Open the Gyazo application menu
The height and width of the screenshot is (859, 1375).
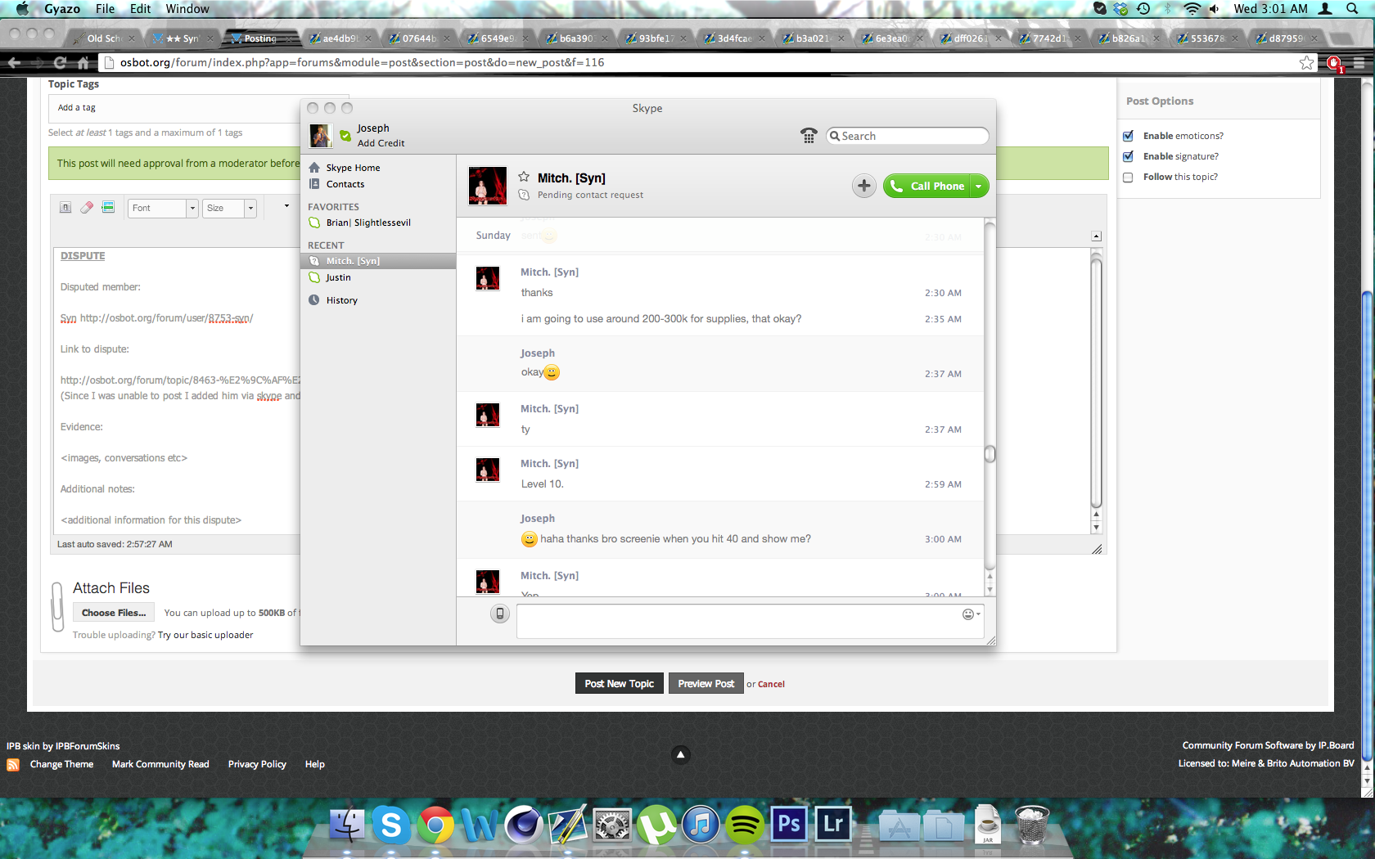pos(62,9)
